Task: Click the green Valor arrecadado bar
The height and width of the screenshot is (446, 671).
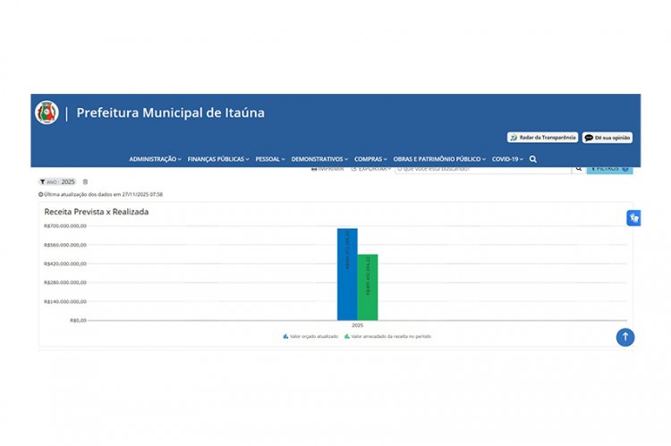Action: point(368,288)
